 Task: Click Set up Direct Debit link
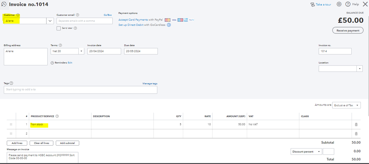coord(130,25)
